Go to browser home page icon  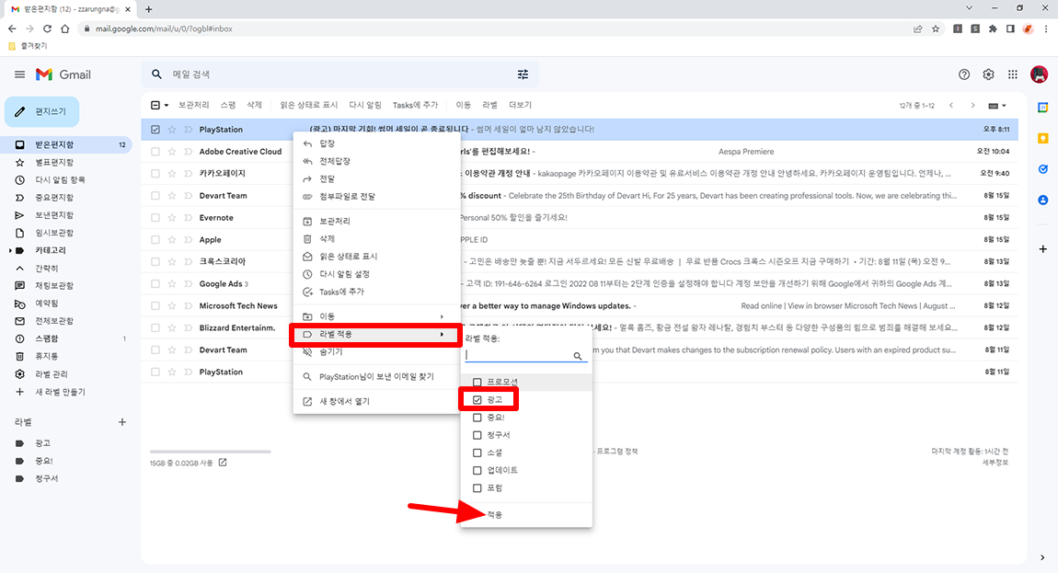64,29
